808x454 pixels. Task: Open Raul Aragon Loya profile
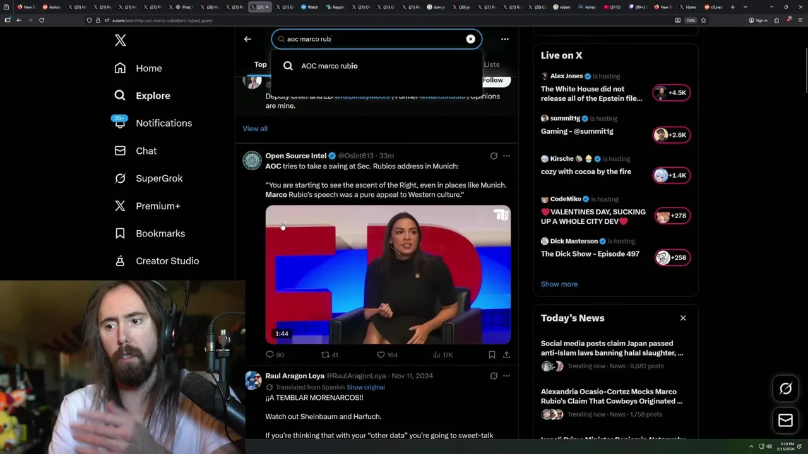pyautogui.click(x=295, y=376)
